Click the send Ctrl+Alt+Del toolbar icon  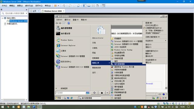(64, 6)
